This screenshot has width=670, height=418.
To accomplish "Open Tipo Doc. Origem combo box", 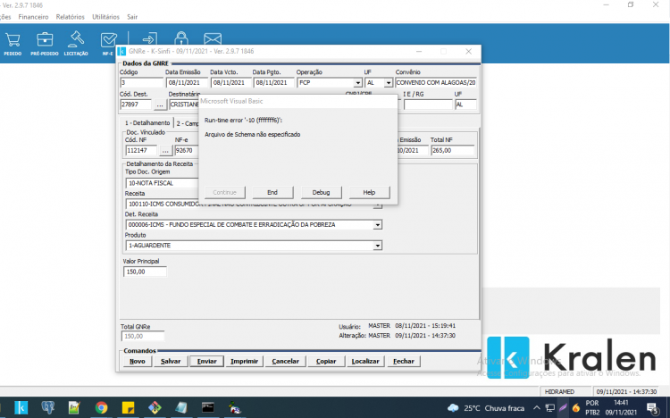I will pyautogui.click(x=163, y=183).
